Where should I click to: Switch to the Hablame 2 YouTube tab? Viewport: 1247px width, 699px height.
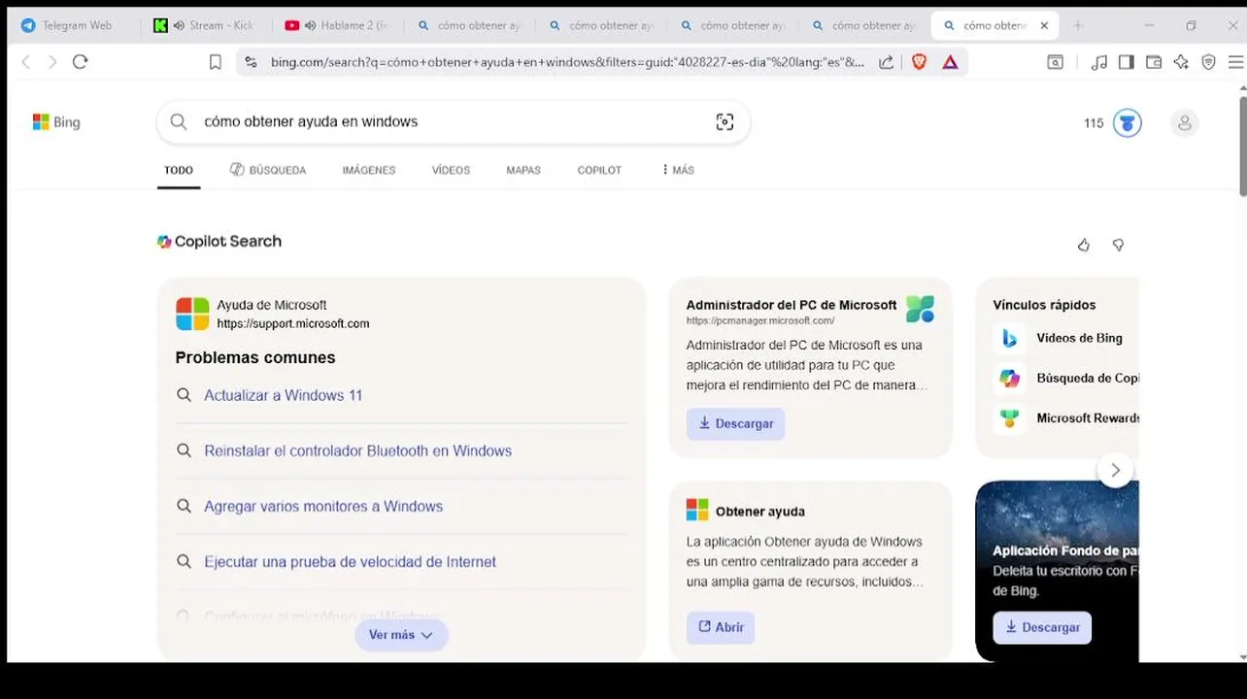click(335, 25)
